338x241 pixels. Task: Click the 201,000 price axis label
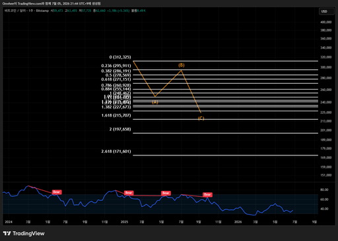(x=326, y=130)
